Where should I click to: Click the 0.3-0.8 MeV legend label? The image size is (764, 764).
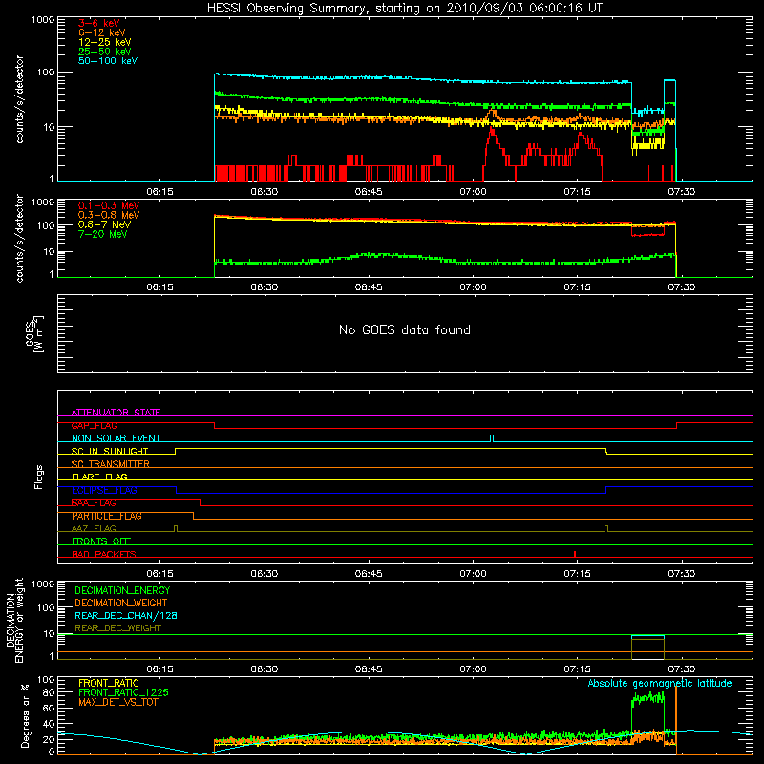[x=109, y=215]
